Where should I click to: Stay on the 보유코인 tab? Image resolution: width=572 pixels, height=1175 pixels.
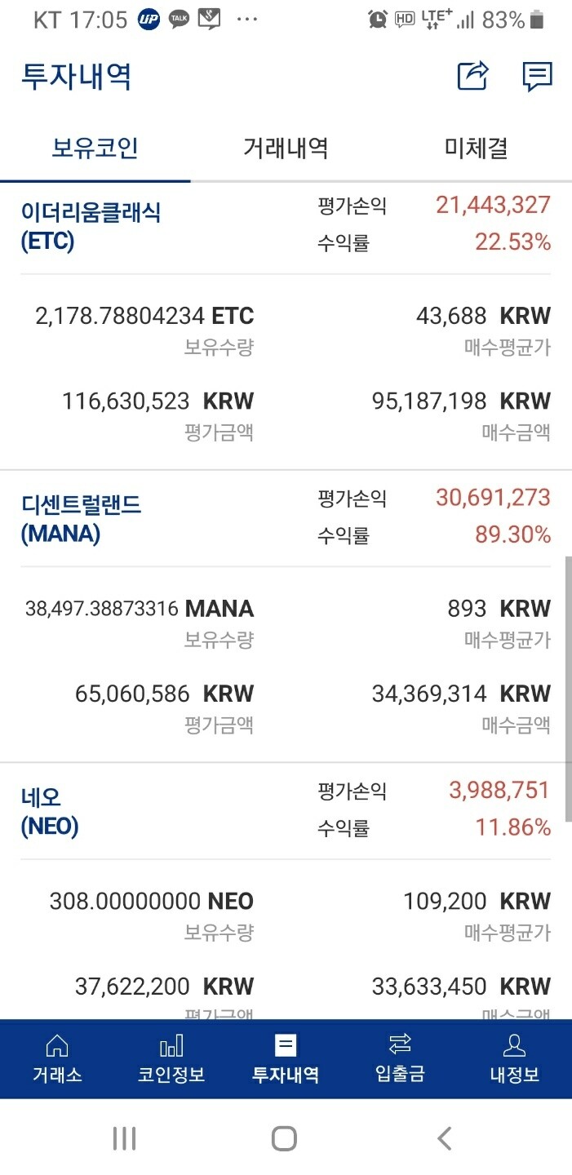coord(95,148)
